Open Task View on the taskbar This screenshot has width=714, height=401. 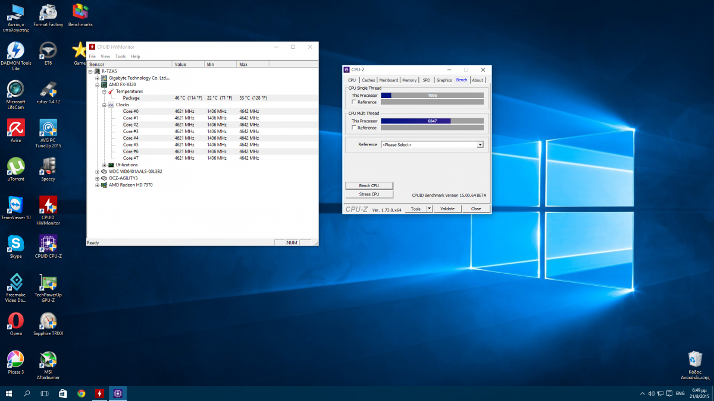click(45, 393)
